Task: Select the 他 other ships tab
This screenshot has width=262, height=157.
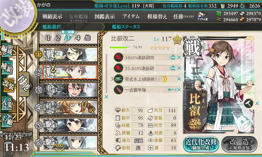Action: click(87, 38)
